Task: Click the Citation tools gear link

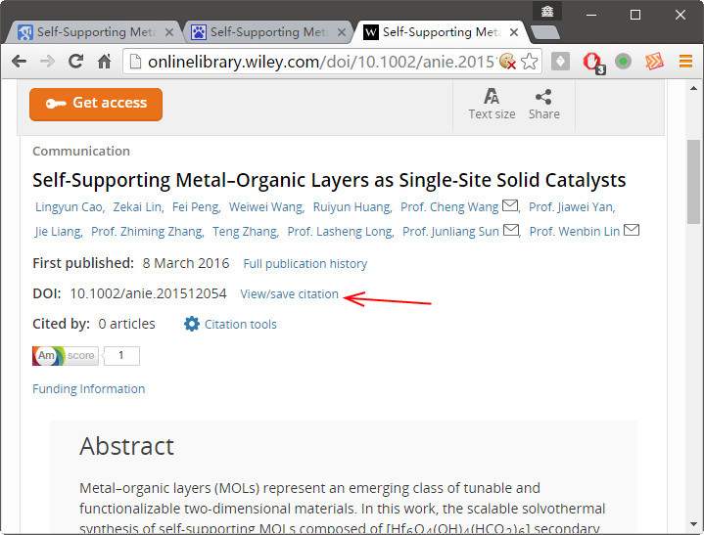Action: tap(230, 324)
